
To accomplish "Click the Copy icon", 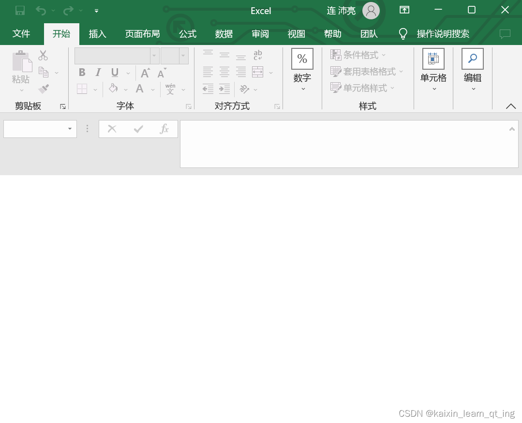I will [x=43, y=72].
